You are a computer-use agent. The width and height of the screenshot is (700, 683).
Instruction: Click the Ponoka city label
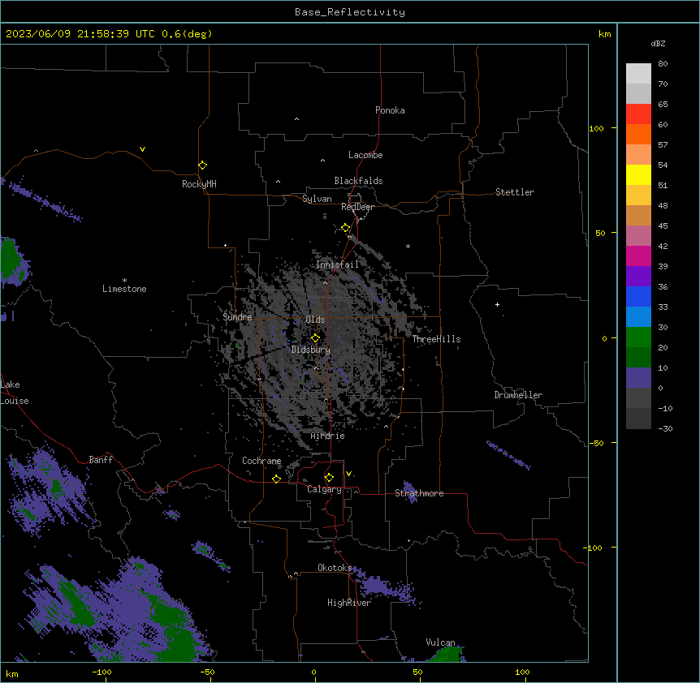click(x=390, y=110)
